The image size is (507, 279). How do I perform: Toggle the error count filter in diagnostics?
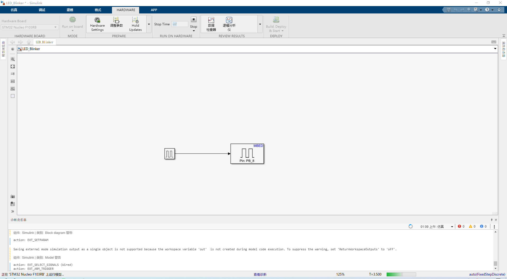coord(461,226)
